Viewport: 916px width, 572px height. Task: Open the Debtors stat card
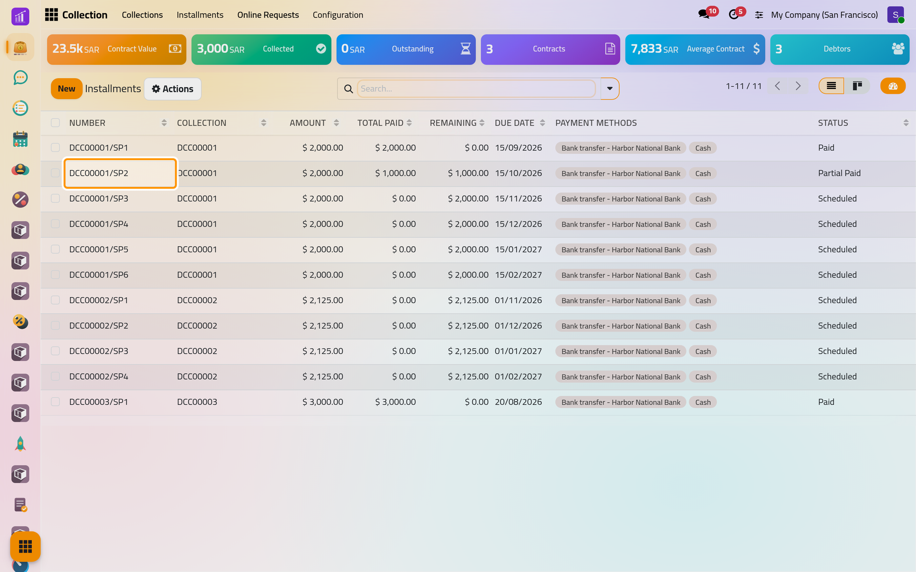coord(840,49)
